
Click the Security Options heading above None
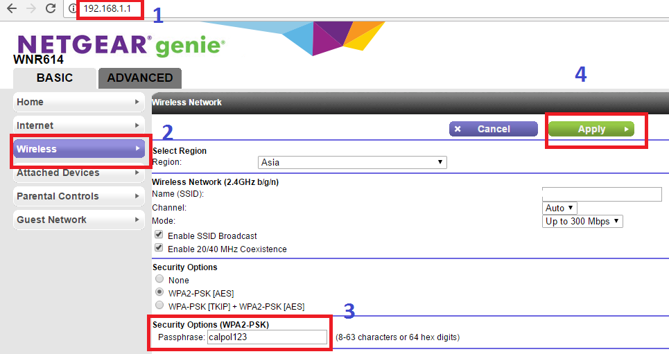[x=184, y=267]
